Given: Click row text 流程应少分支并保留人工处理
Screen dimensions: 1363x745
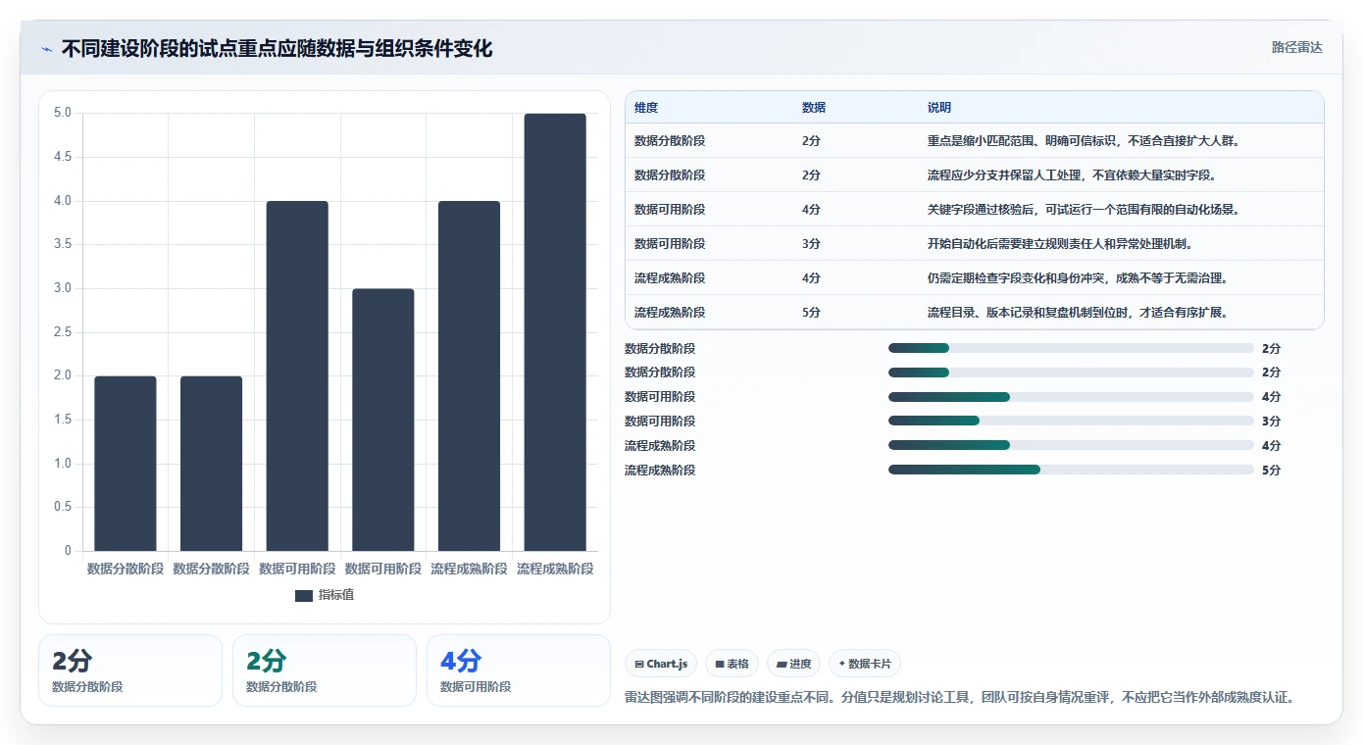Looking at the screenshot, I should pos(1006,175).
